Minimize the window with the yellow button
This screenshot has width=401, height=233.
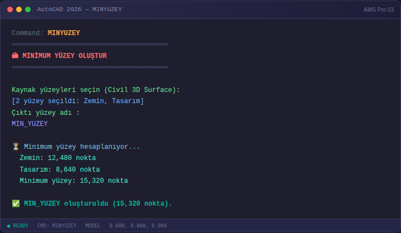click(19, 9)
